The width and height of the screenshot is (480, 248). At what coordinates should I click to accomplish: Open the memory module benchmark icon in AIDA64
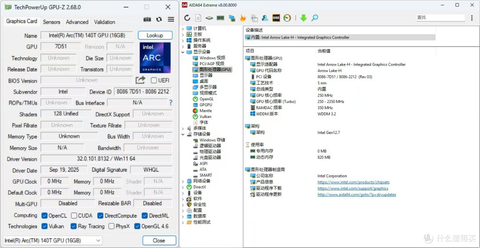(220, 18)
